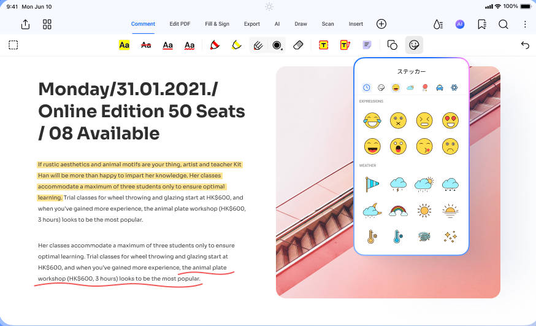The image size is (536, 326).
Task: Open the three-dot more options menu
Action: [x=525, y=25]
